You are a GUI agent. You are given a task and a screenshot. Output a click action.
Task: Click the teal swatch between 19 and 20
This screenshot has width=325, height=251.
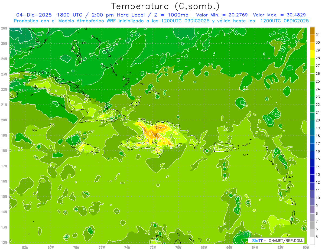(312, 124)
